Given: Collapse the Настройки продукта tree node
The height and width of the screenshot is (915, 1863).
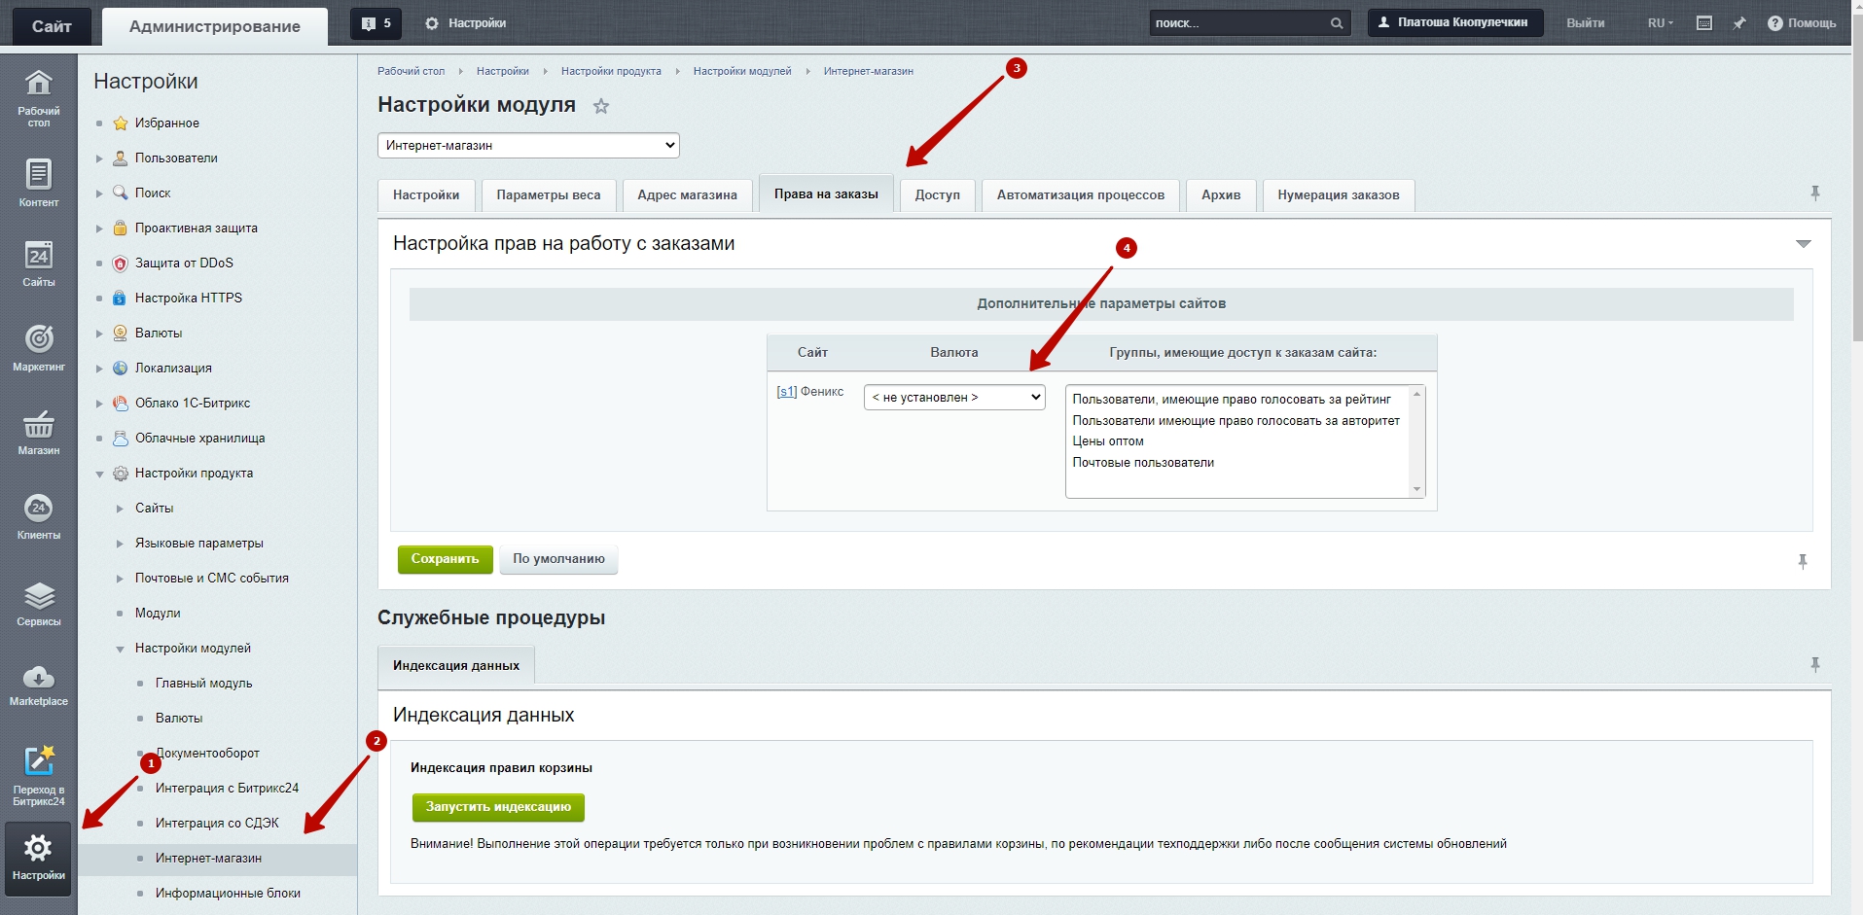Looking at the screenshot, I should 99,474.
